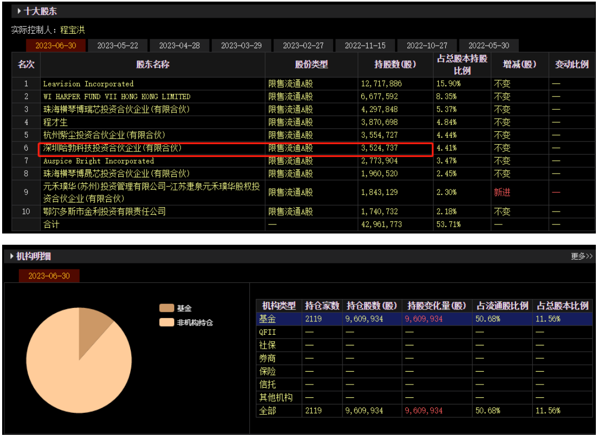Open the 2023-02-27 date tab

[303, 46]
